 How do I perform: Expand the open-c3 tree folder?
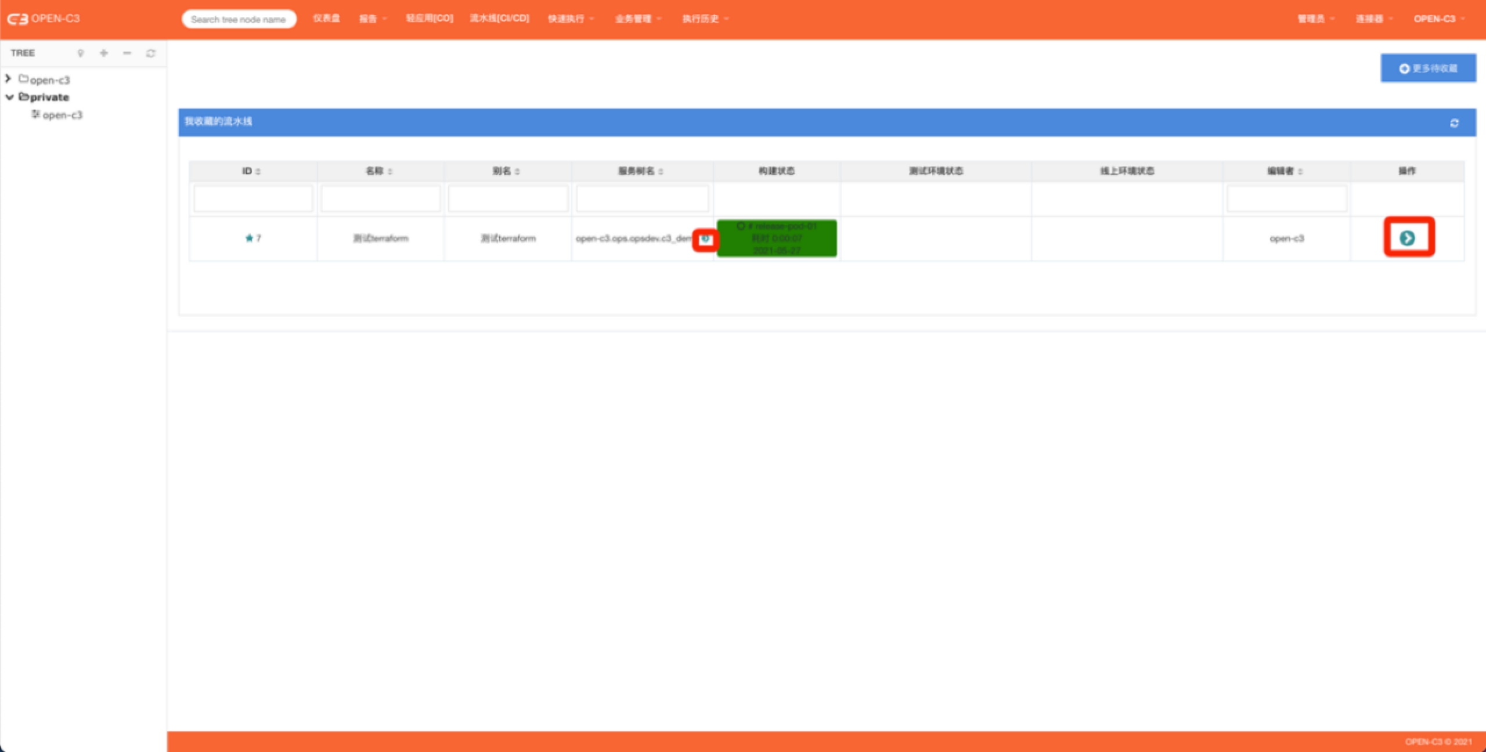pyautogui.click(x=8, y=78)
